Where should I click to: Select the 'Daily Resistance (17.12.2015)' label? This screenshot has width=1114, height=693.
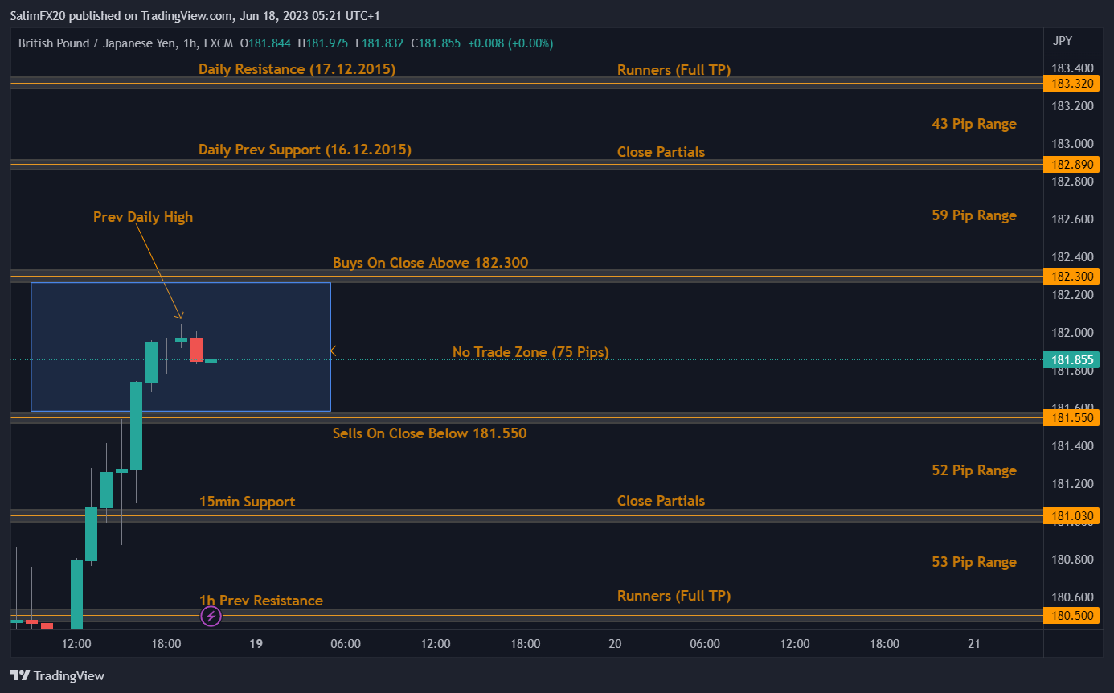click(x=297, y=69)
